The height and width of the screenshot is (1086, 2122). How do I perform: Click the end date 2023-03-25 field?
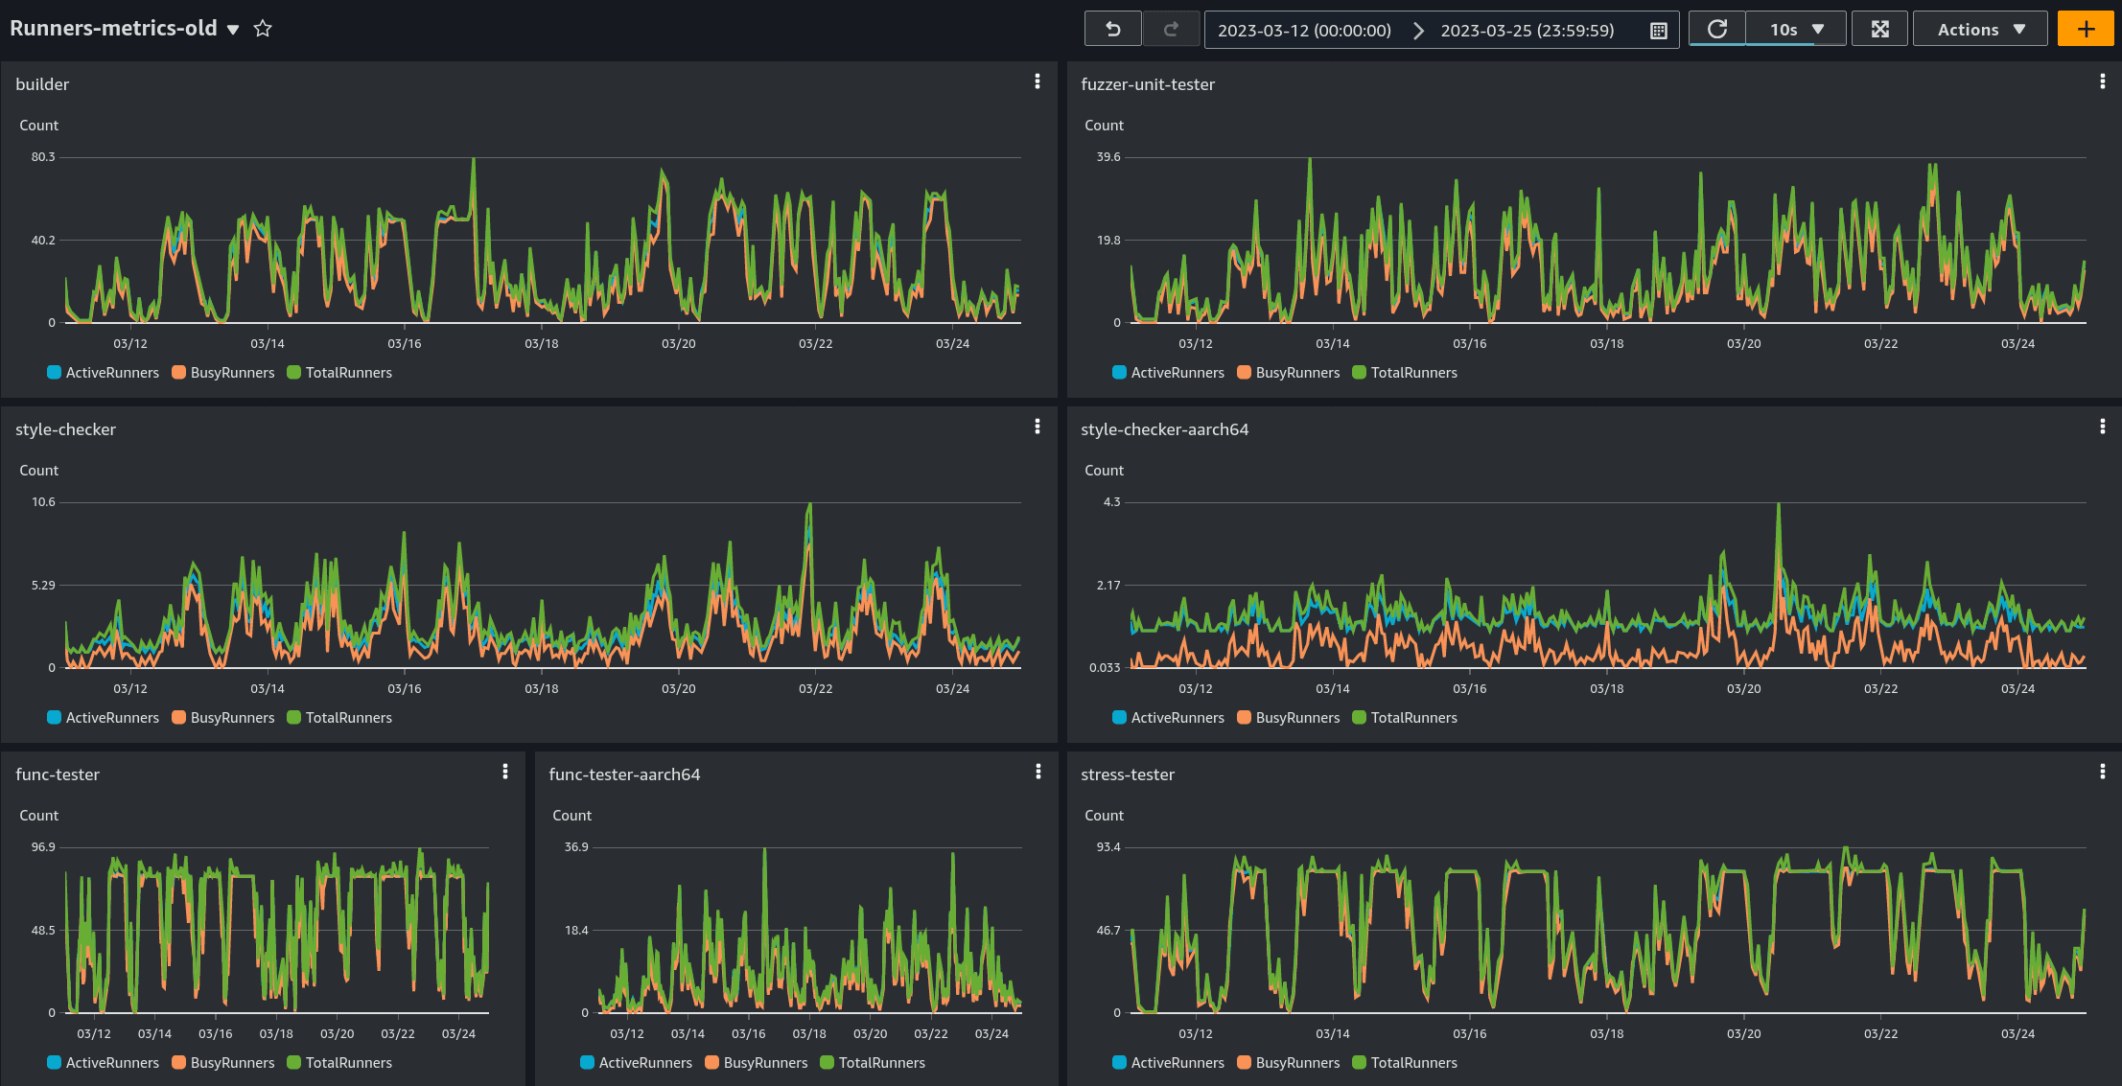[1527, 31]
